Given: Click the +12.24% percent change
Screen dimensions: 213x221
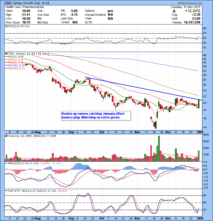Looking at the screenshot, I should tap(192, 11).
